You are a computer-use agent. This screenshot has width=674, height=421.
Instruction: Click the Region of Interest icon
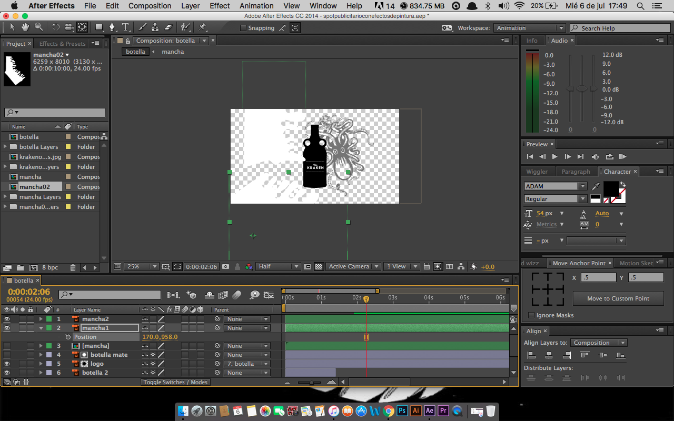coord(308,267)
